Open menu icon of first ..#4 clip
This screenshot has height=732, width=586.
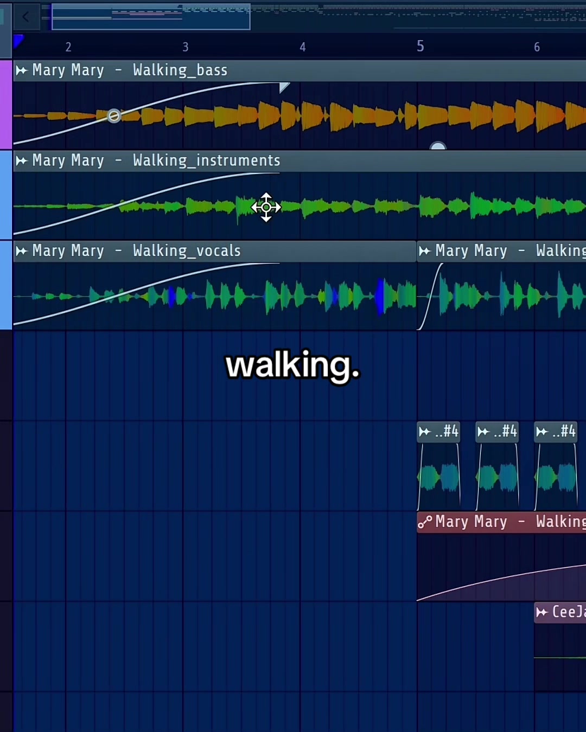click(425, 432)
